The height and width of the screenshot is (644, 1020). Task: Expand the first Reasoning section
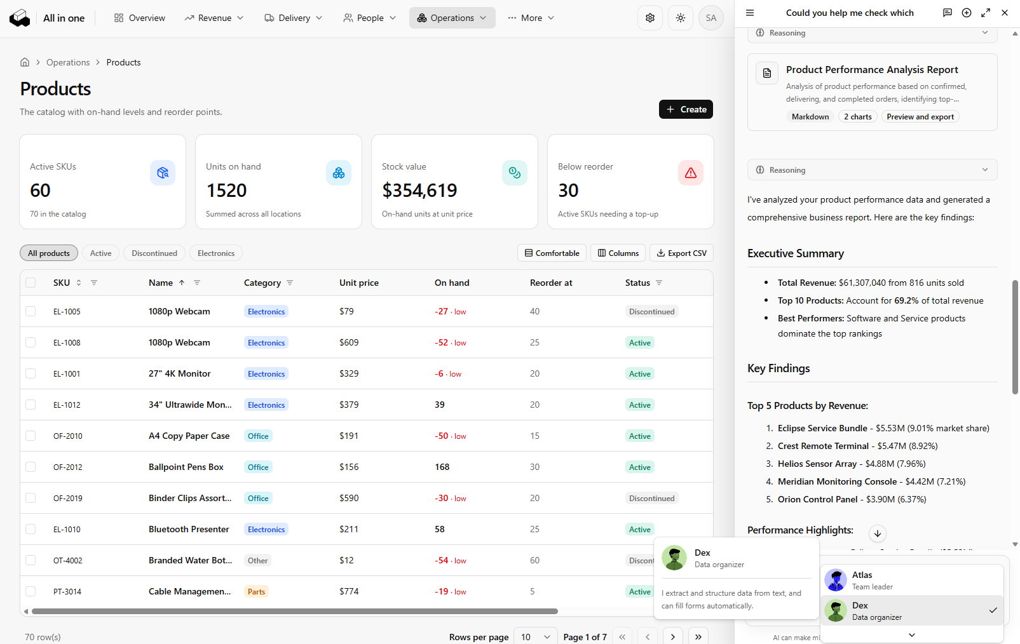pos(873,33)
